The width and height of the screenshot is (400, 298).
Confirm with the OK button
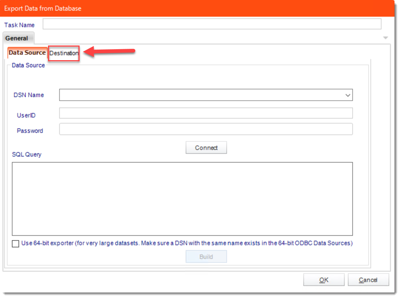coord(324,280)
